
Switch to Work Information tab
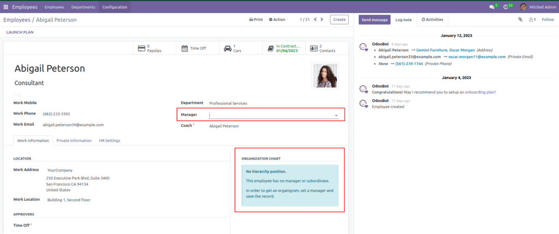[x=33, y=140]
